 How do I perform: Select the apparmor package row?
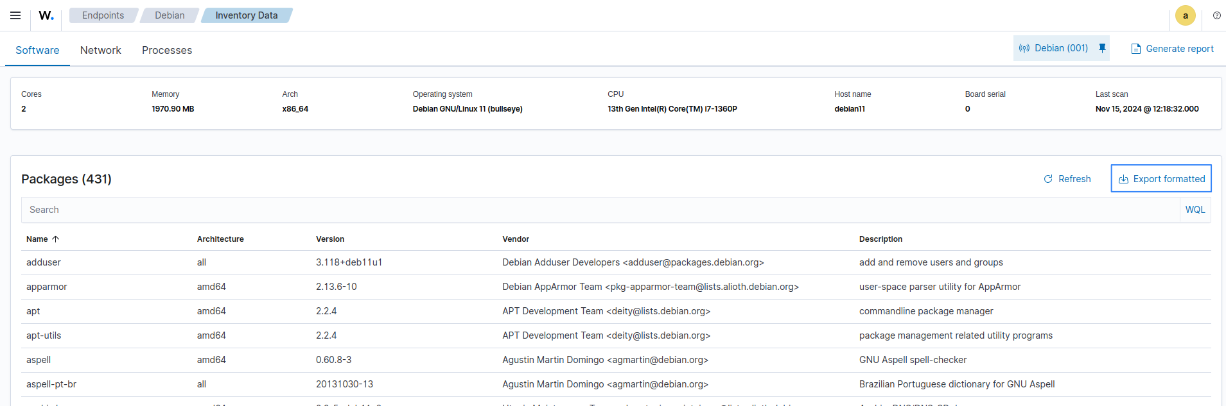(47, 287)
